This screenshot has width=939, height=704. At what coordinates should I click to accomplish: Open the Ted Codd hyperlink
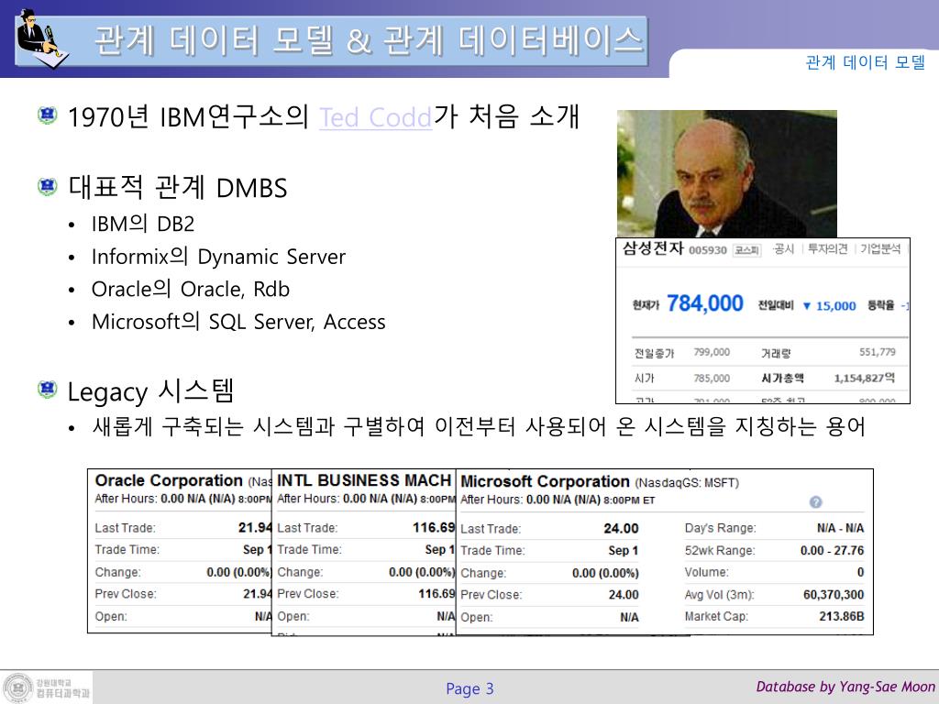pos(375,116)
